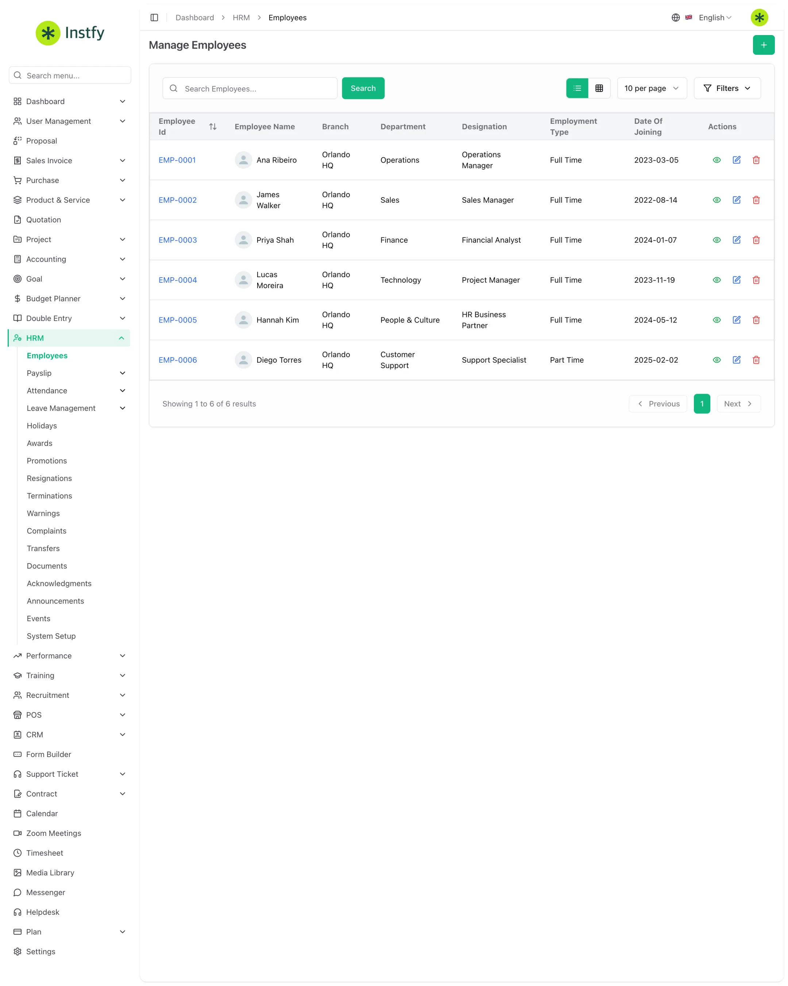Open EMP-0003 employee link
Image resolution: width=788 pixels, height=986 pixels.
coord(178,240)
